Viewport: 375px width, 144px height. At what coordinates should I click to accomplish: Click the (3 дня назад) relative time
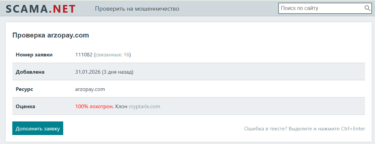(x=117, y=72)
